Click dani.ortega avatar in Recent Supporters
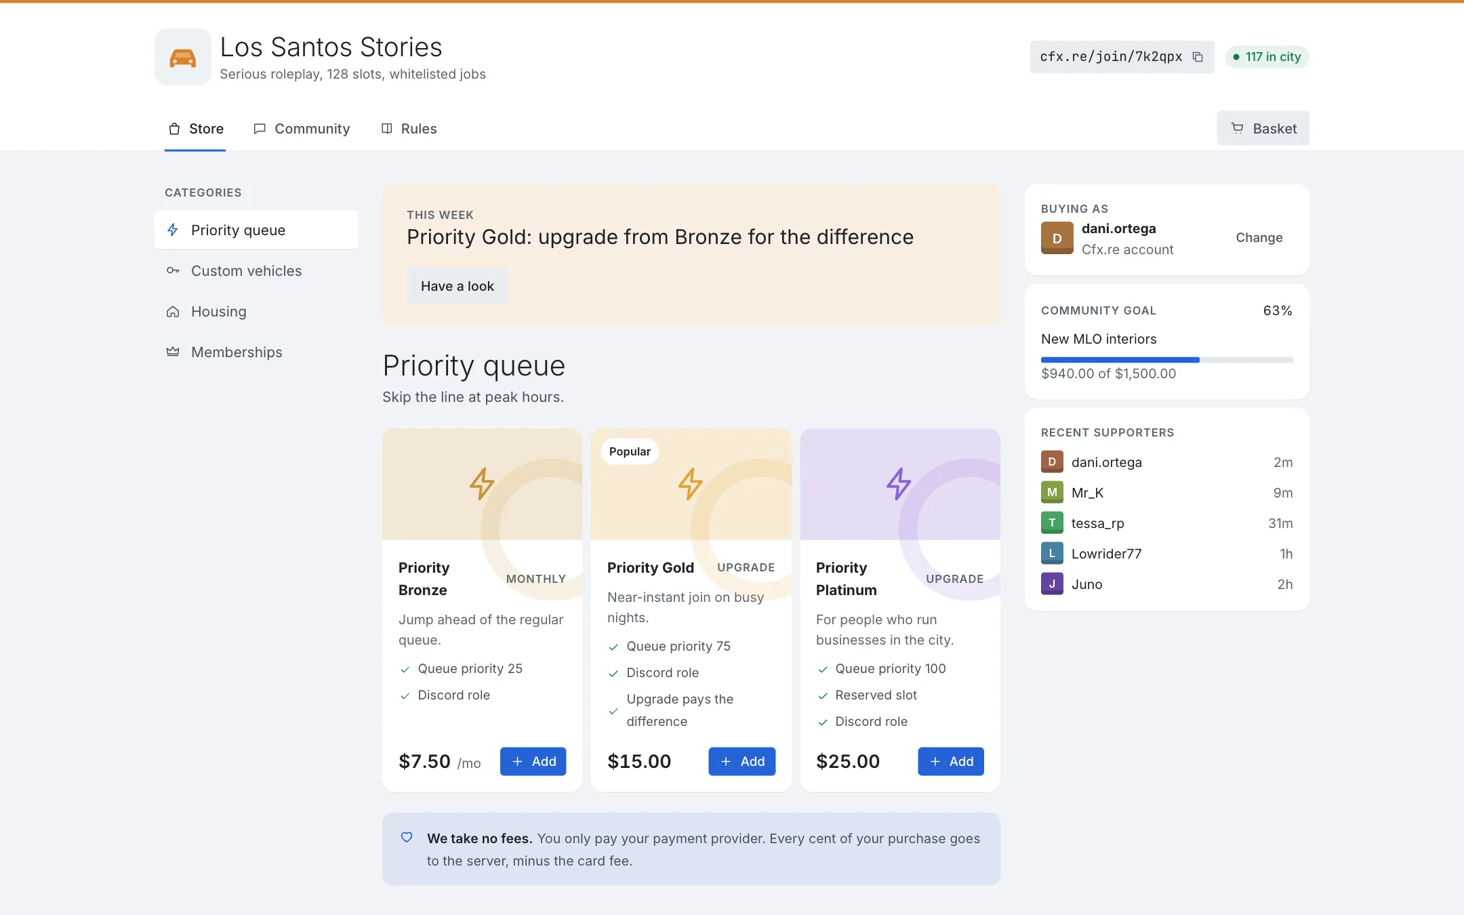The width and height of the screenshot is (1464, 915). tap(1052, 462)
